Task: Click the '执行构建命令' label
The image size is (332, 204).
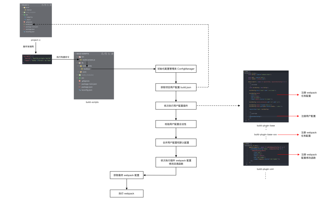Action: [x=63, y=57]
